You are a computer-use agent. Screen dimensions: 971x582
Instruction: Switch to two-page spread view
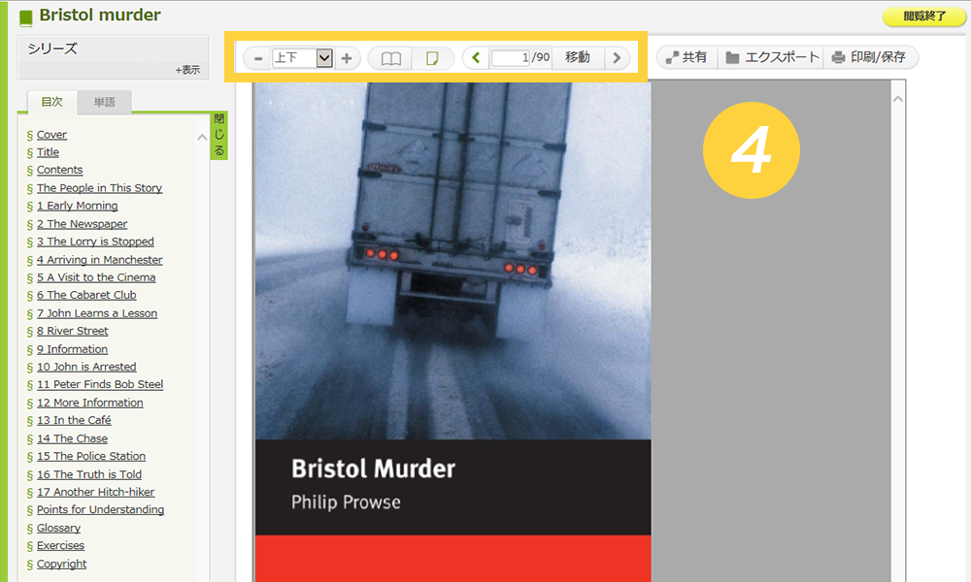[390, 58]
